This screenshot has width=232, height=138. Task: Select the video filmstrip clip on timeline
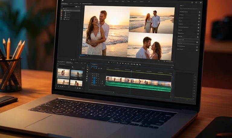point(139,81)
